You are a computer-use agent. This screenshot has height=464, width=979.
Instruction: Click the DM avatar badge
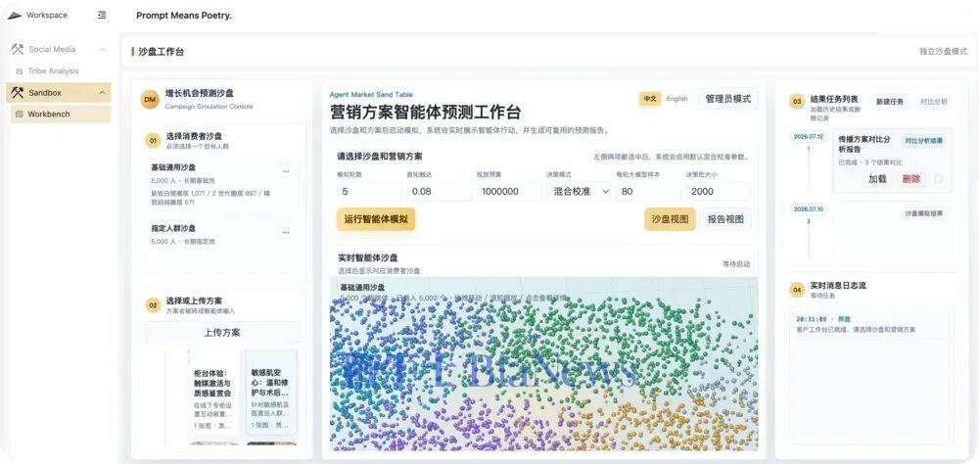[150, 99]
